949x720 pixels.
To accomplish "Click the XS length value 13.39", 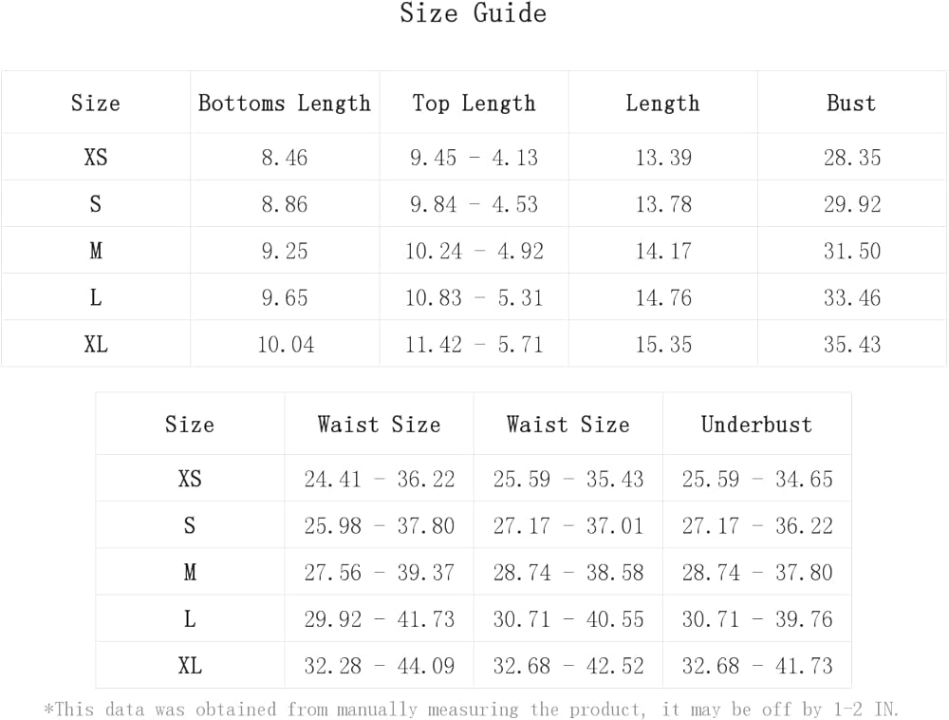I will coord(663,158).
